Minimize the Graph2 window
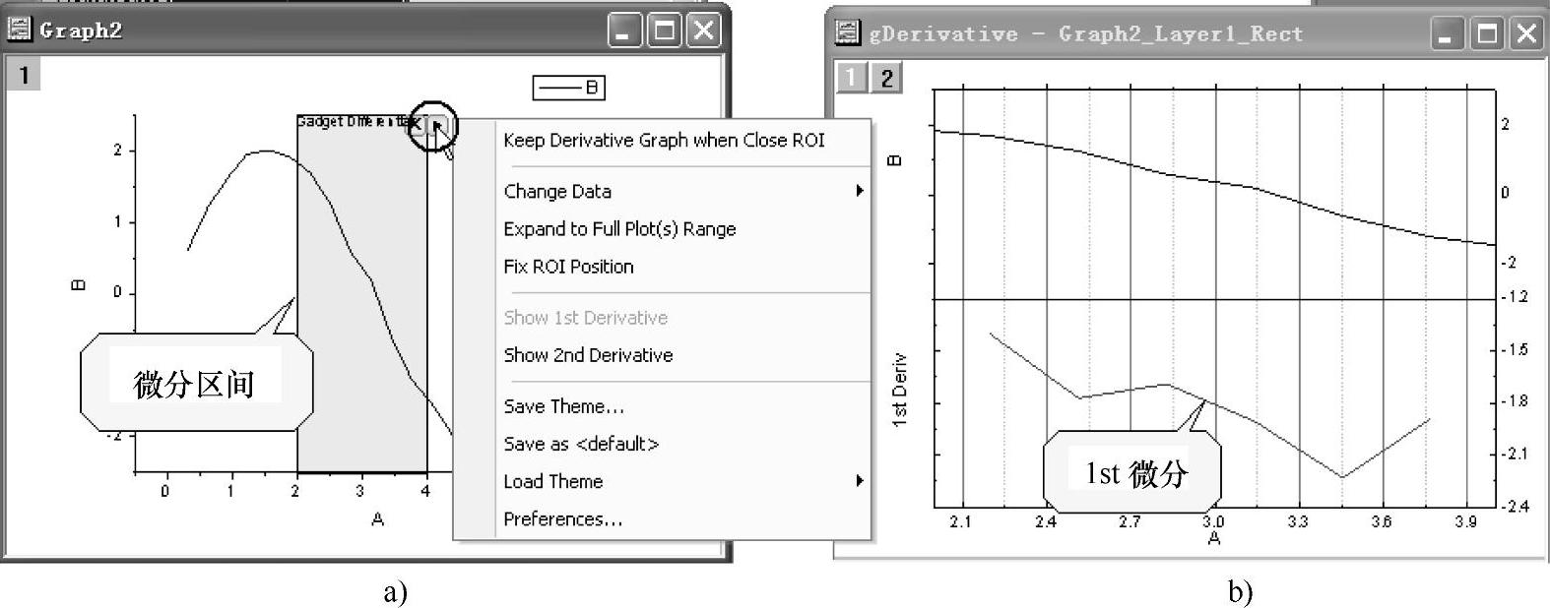Screen dimensions: 1550x608 click(624, 30)
